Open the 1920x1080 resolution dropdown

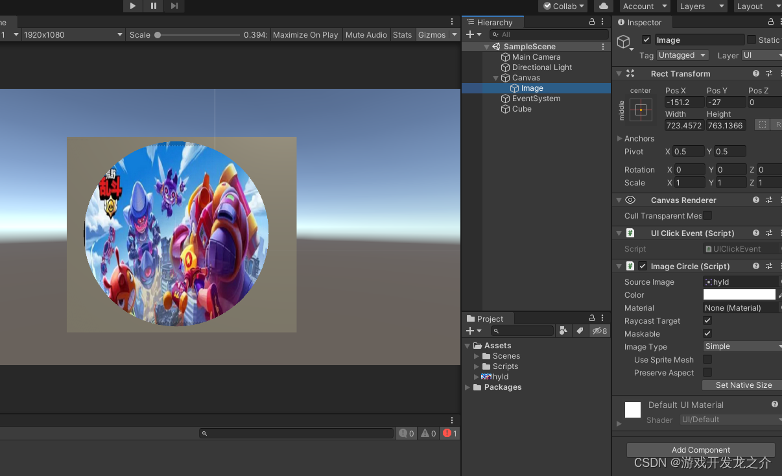click(73, 34)
